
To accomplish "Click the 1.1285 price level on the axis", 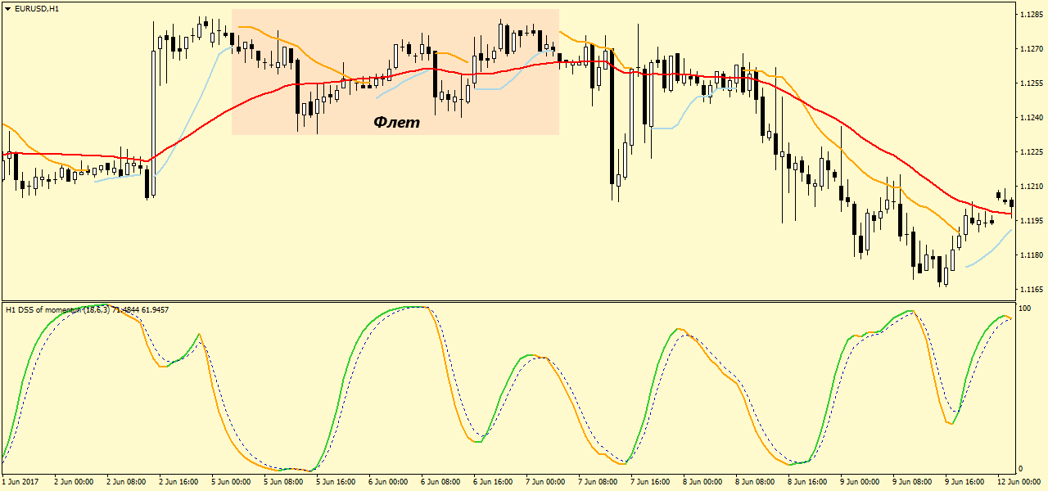I will (1030, 14).
